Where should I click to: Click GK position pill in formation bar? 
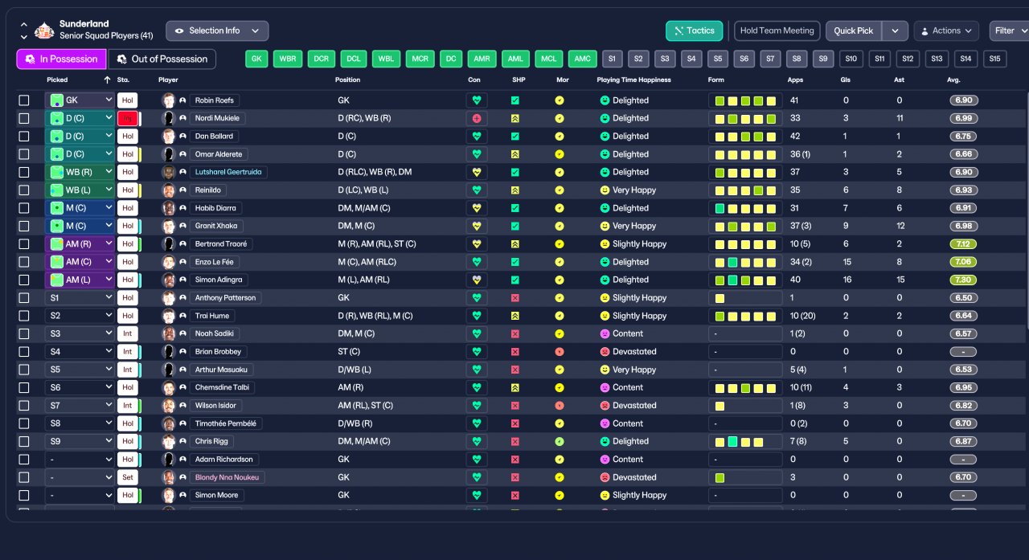tap(256, 59)
